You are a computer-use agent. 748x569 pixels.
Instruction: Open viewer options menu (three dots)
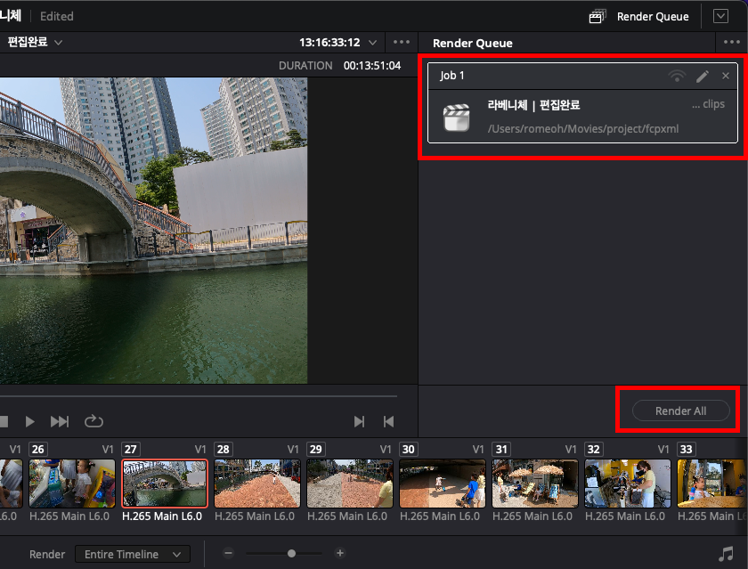point(402,42)
